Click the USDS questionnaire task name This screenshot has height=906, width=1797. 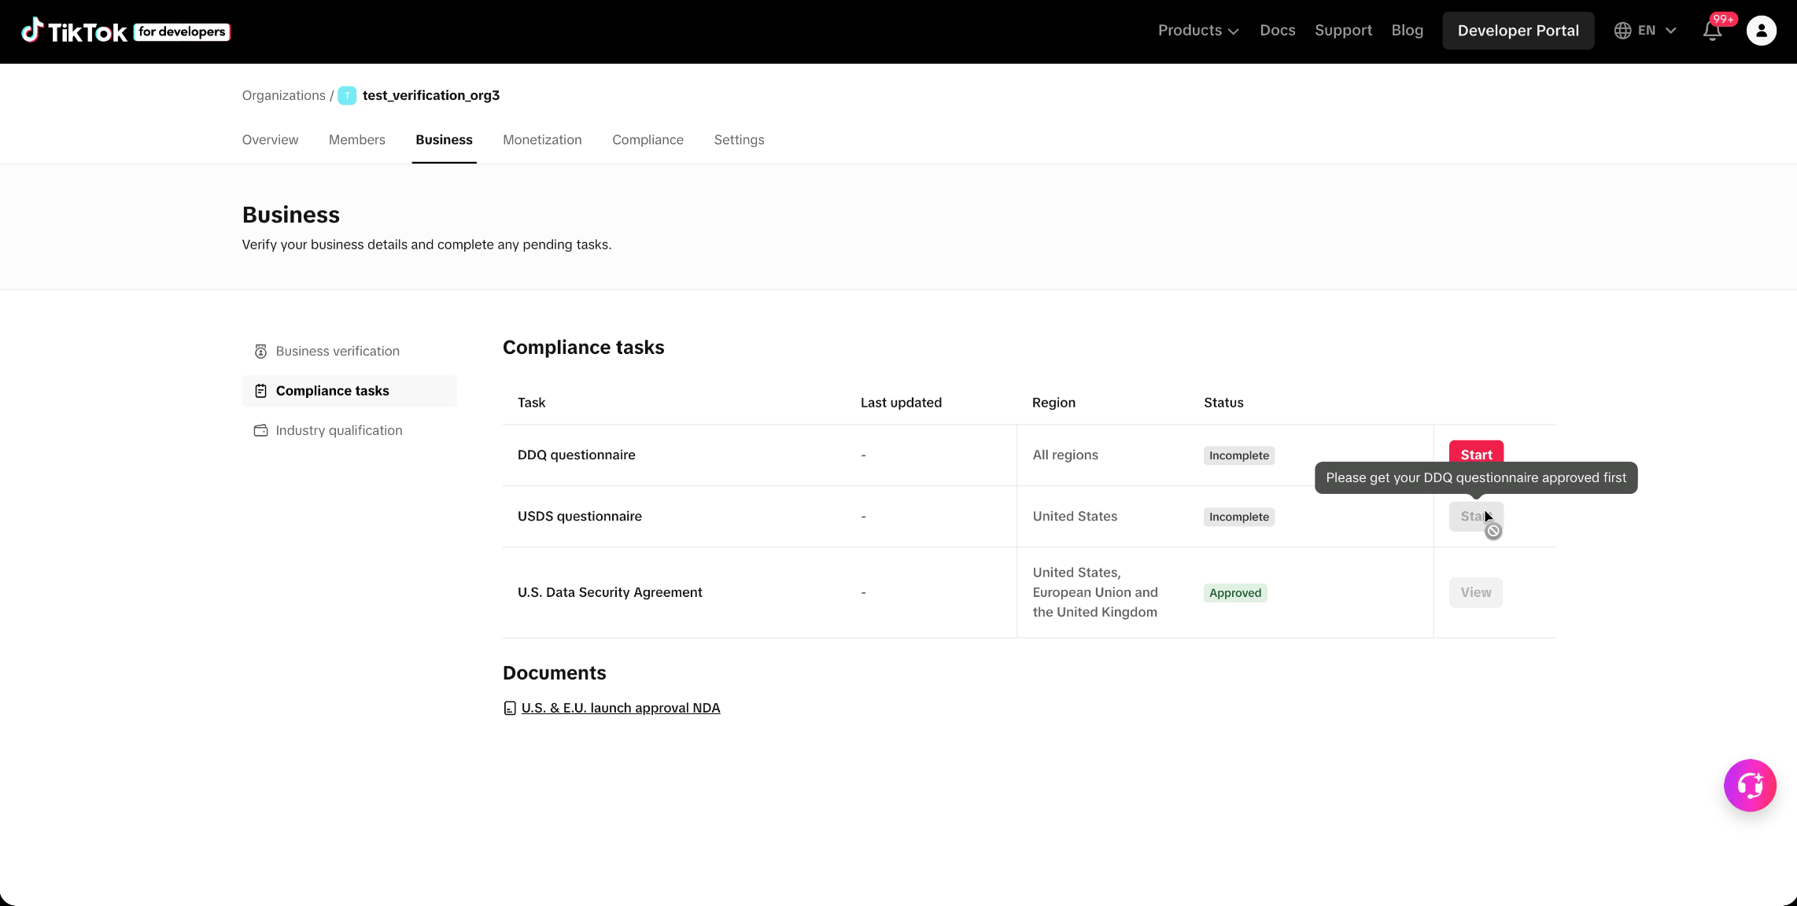click(x=580, y=517)
